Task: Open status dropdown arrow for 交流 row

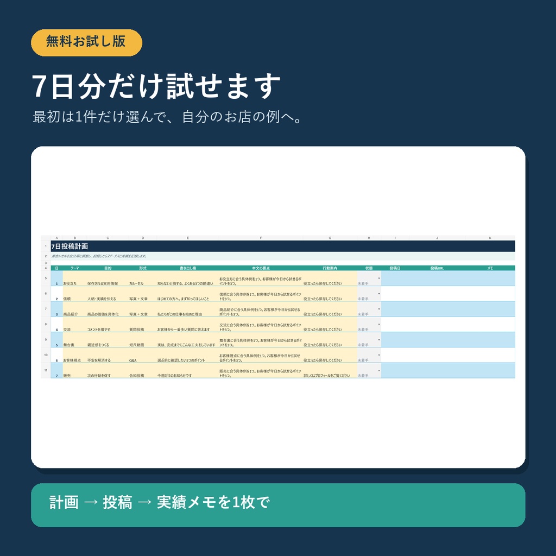Action: [378, 325]
